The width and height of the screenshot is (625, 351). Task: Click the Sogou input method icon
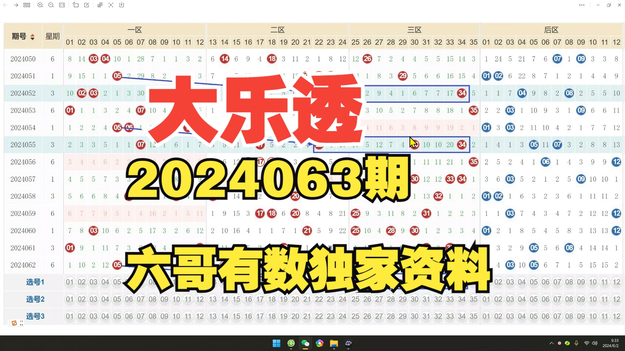tap(14, 323)
